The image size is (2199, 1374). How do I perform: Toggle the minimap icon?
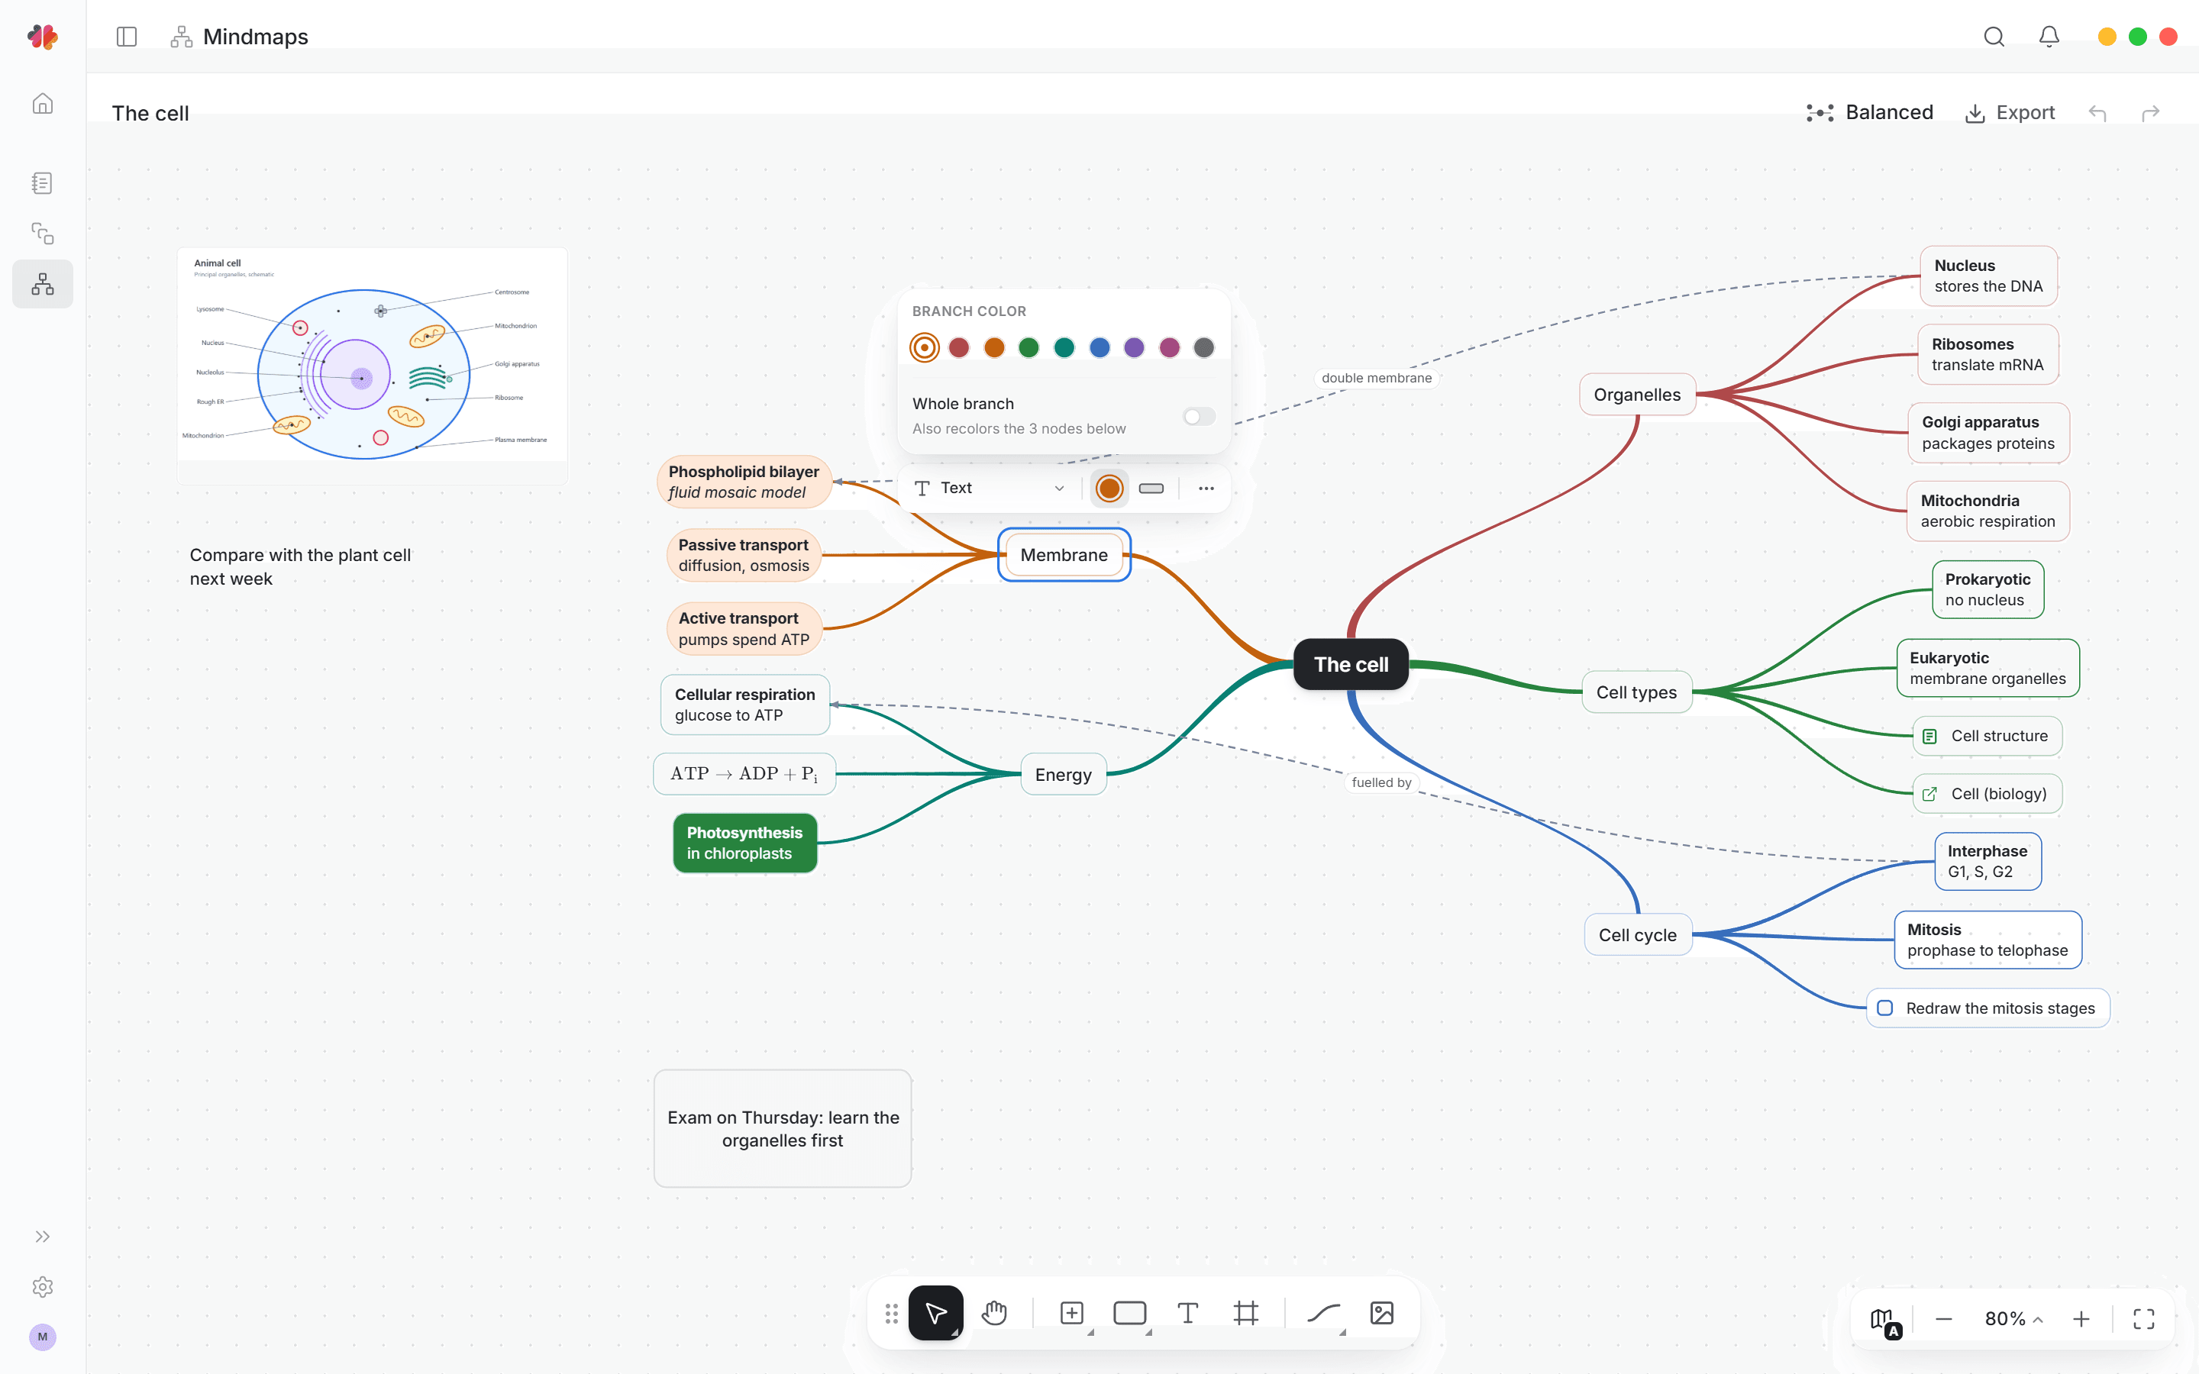1884,1320
